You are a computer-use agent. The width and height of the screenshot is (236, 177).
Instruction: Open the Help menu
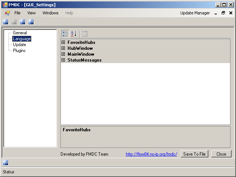pos(69,13)
